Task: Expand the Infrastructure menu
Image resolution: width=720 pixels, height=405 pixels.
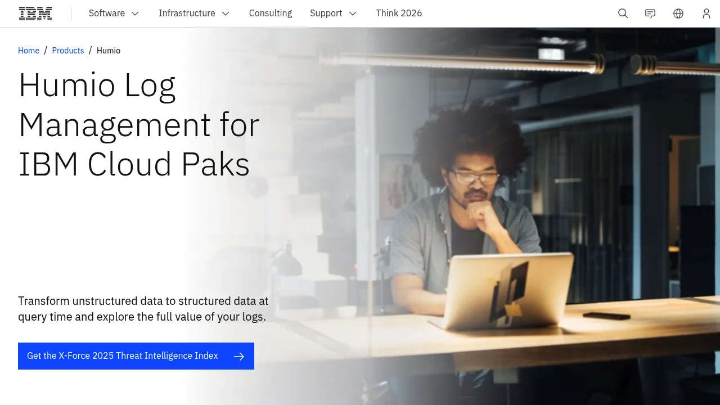Action: pyautogui.click(x=194, y=13)
